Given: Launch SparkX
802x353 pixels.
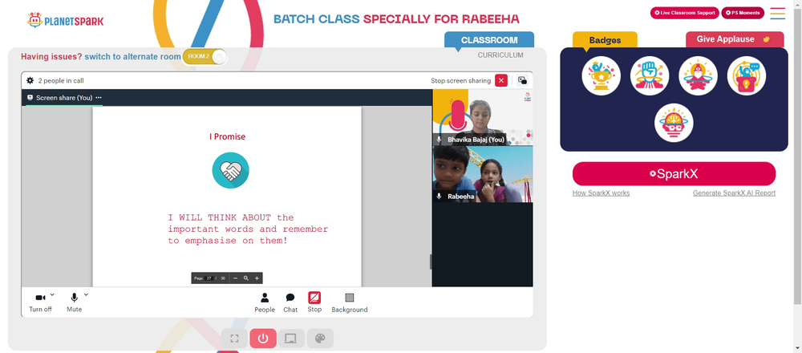Looking at the screenshot, I should click(x=674, y=174).
